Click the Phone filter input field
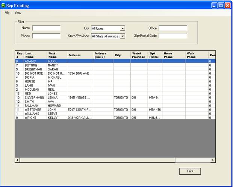 pos(46,36)
